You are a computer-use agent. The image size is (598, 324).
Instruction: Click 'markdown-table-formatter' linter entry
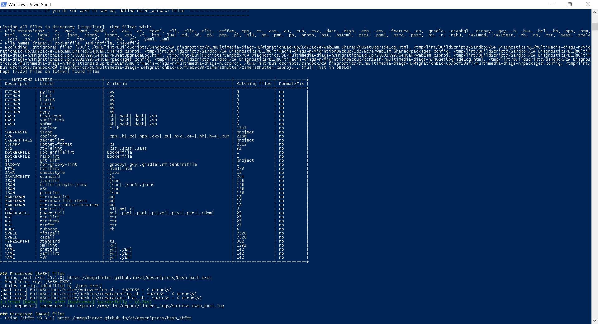point(69,205)
